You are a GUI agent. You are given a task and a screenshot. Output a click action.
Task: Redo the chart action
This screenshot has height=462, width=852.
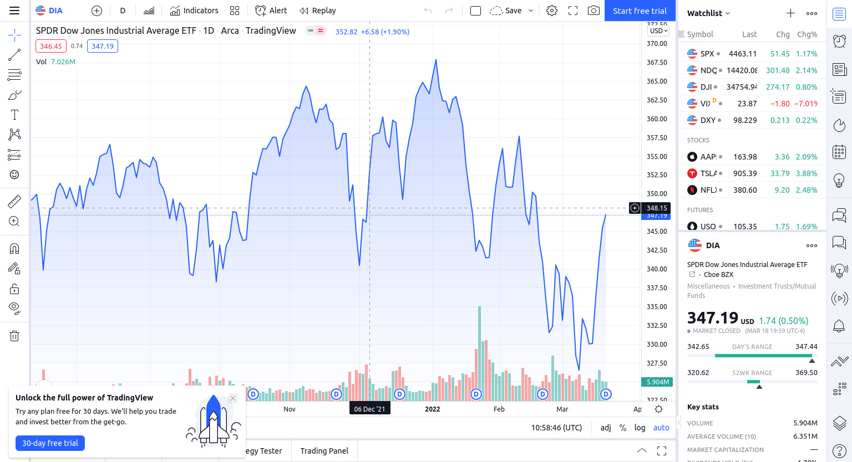449,11
